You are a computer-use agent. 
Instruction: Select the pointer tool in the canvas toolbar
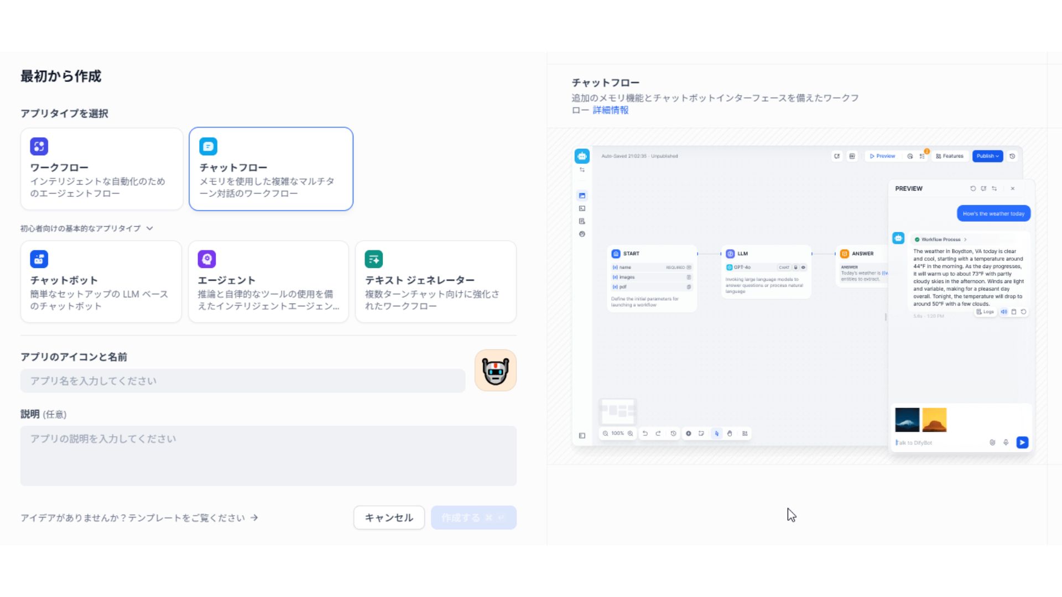[x=717, y=433]
